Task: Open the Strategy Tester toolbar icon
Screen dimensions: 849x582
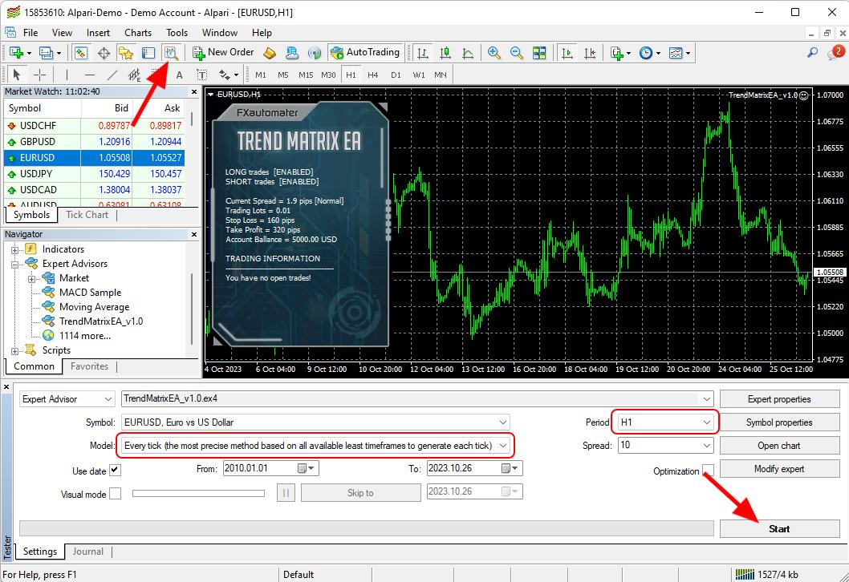Action: tap(171, 52)
